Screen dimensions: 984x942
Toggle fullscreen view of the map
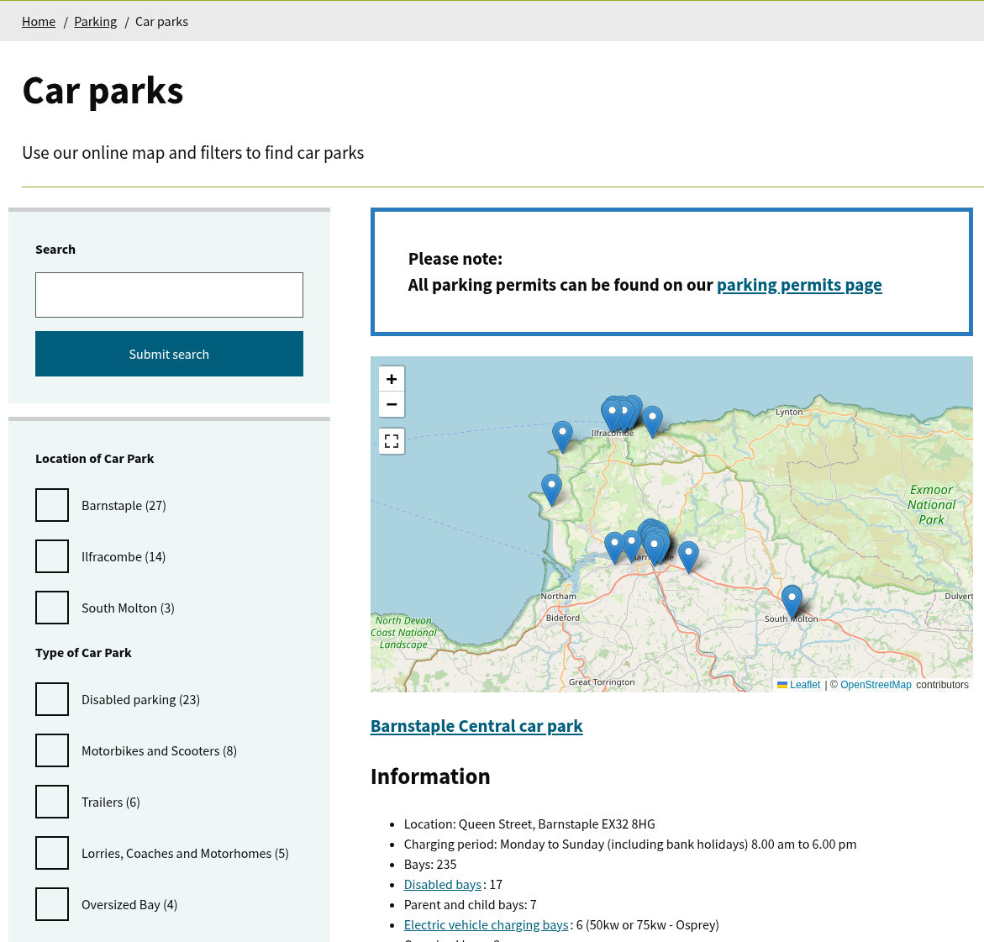tap(391, 440)
